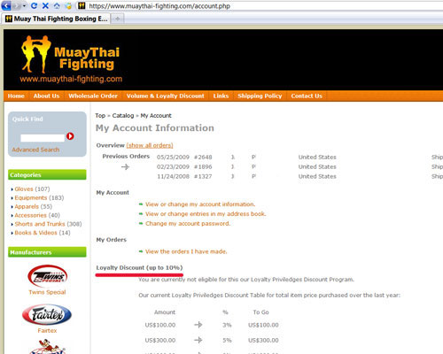443x354 pixels.
Task: Click the browser Forward arrow
Action: pyautogui.click(x=16, y=5)
